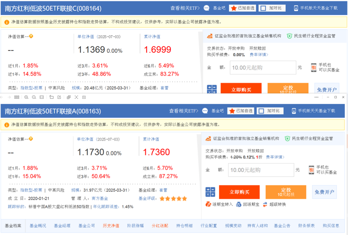Switch to the 历史净值 tab
Image resolution: width=348 pixels, height=235 pixels.
111,226
